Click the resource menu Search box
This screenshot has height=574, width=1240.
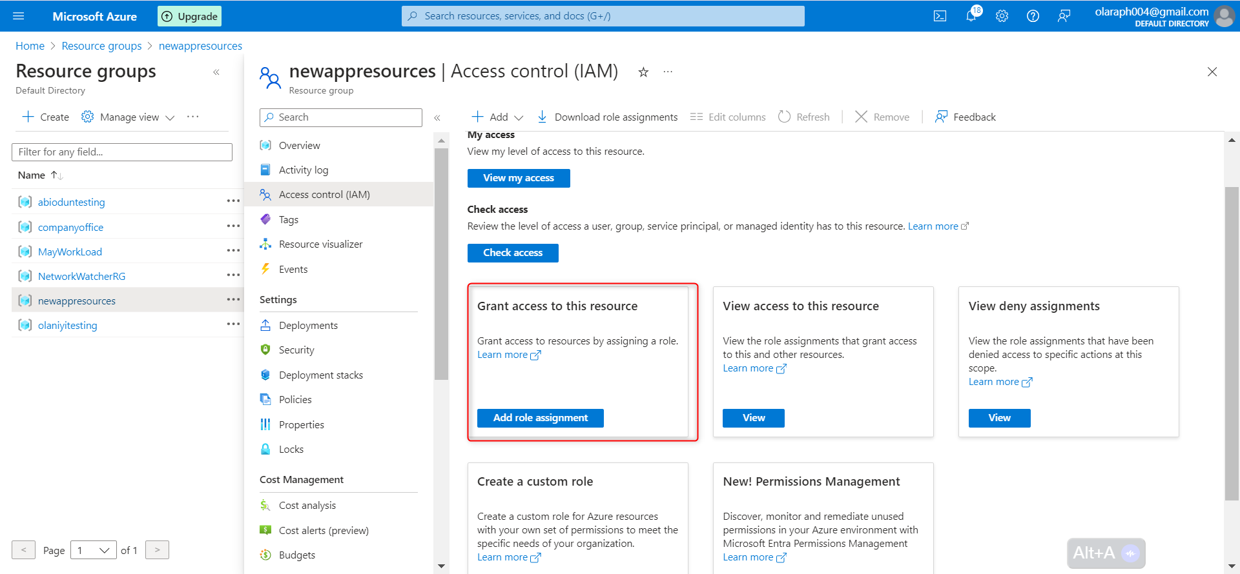[x=340, y=117]
